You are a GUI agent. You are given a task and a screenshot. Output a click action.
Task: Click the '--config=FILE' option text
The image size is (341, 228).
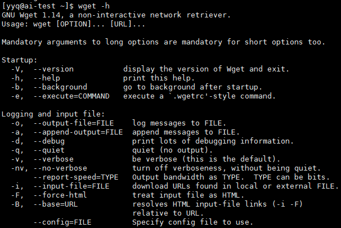click(x=62, y=222)
